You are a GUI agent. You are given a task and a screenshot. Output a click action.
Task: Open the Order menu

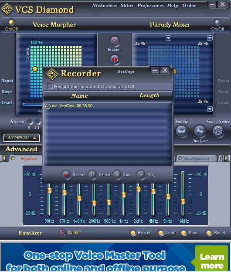[x=189, y=6]
